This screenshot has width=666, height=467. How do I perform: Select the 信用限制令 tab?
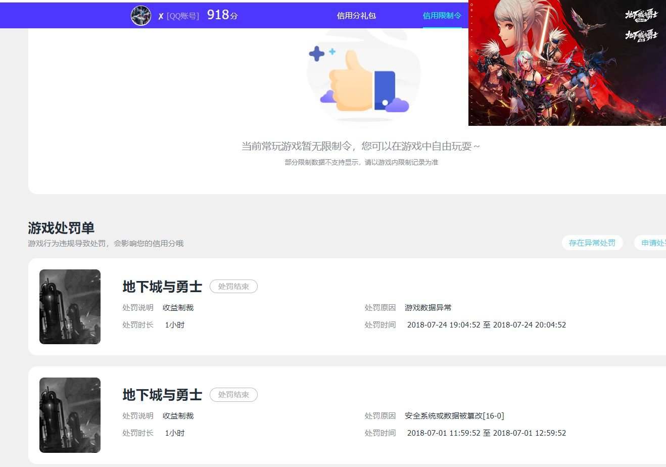[442, 16]
